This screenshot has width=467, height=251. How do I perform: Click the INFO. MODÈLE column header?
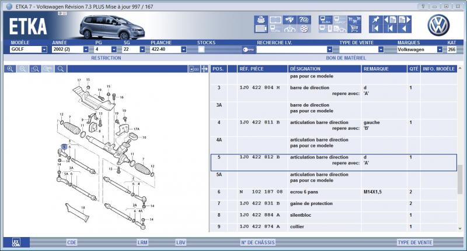[439, 69]
